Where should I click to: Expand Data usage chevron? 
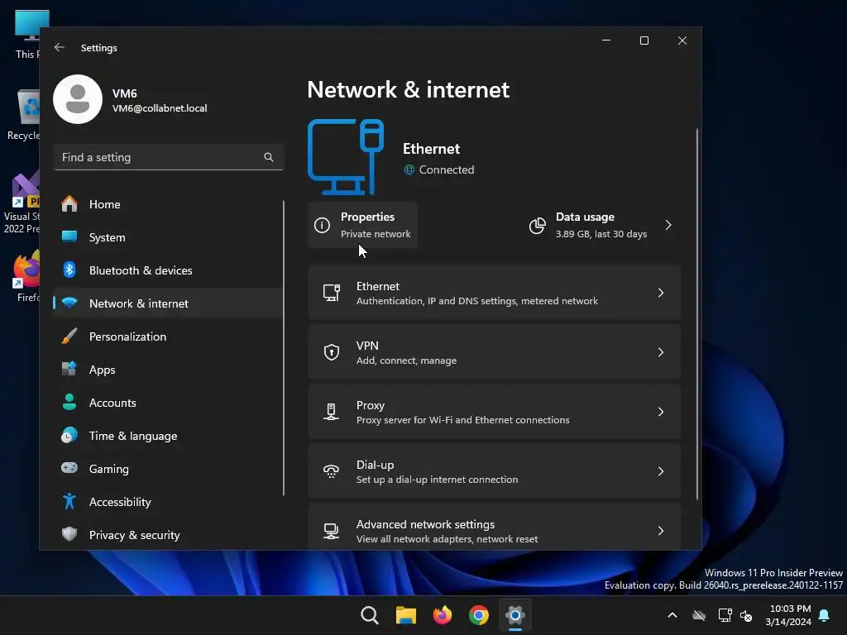pyautogui.click(x=668, y=225)
